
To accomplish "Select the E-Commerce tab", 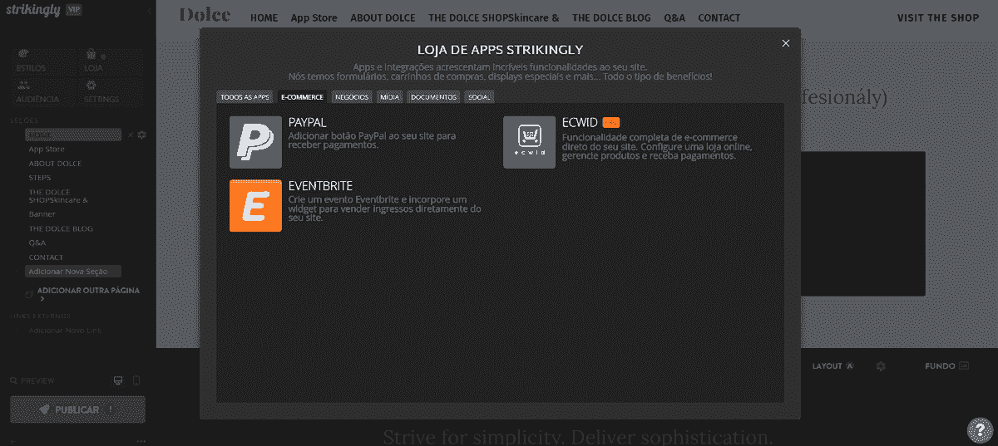I will point(303,96).
